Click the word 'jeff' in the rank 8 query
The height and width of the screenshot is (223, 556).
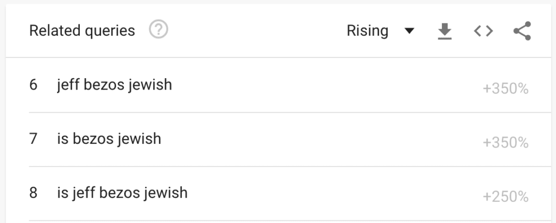pyautogui.click(x=83, y=193)
